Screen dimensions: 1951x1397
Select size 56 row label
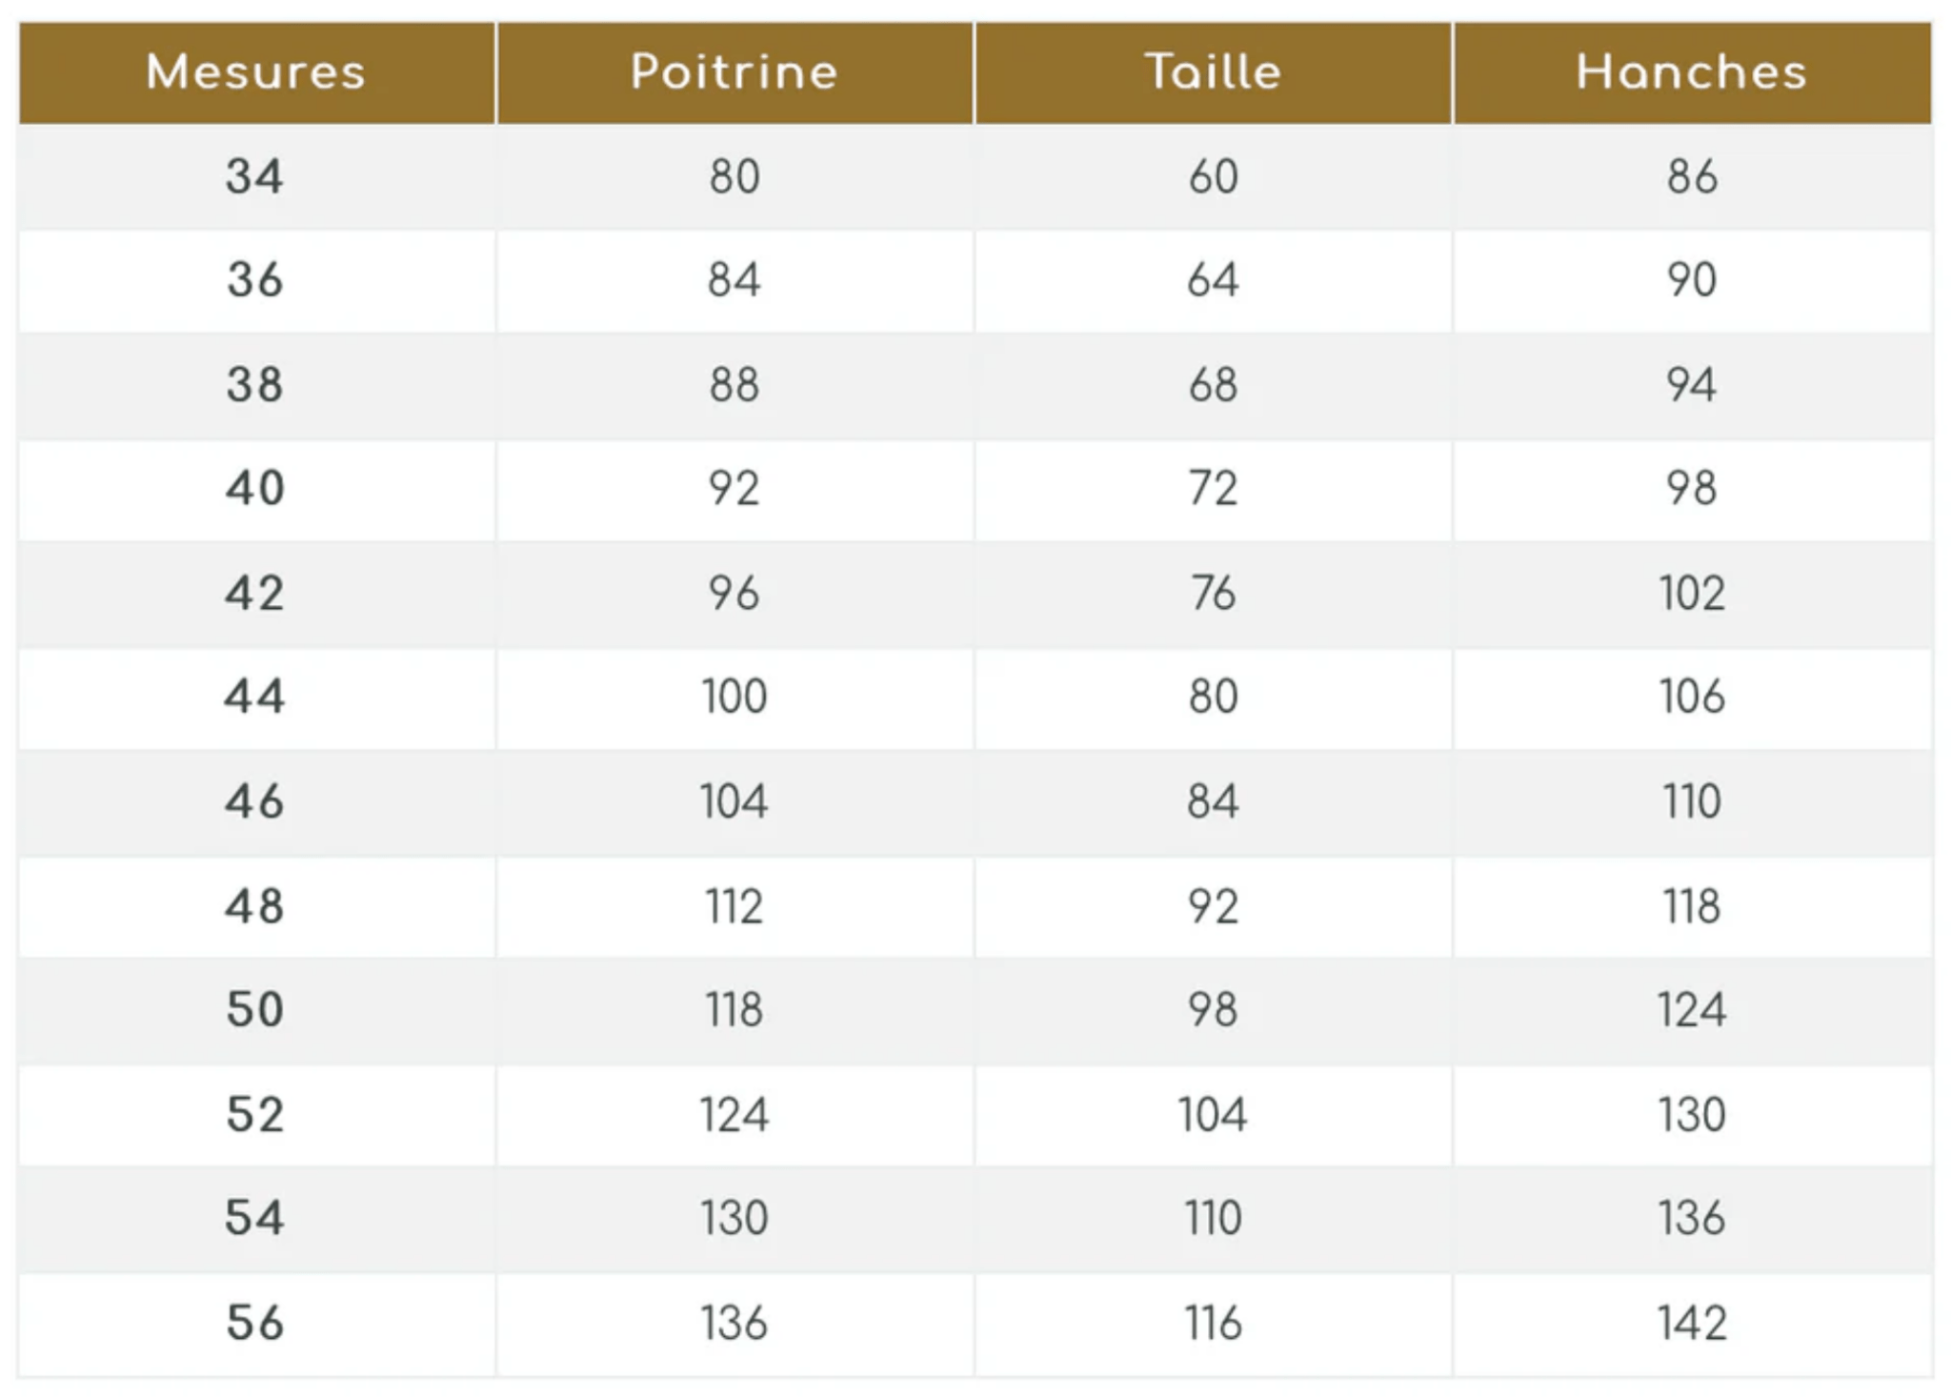click(254, 1323)
